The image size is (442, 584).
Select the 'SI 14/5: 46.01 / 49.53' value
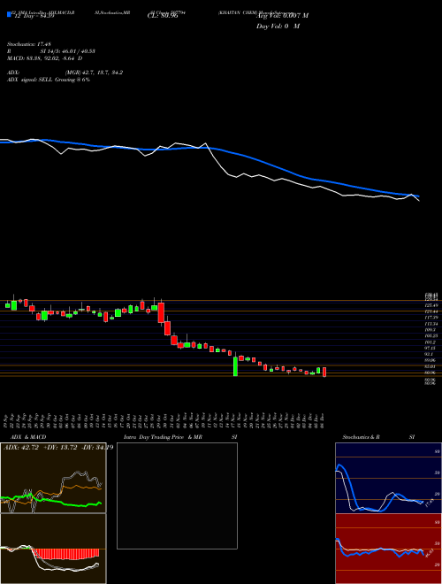68,51
